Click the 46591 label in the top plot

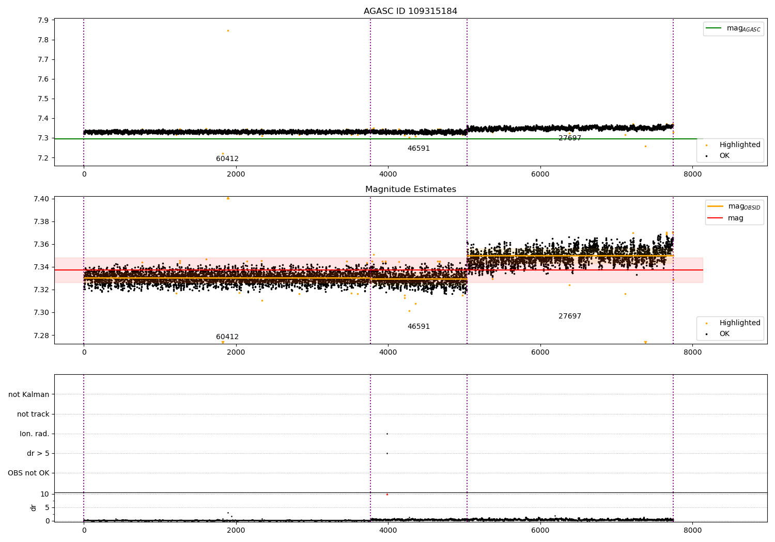click(419, 149)
